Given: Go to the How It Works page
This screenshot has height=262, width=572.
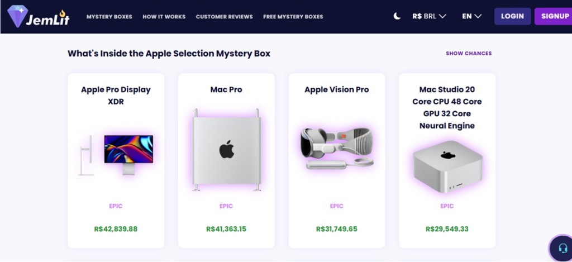Looking at the screenshot, I should [x=164, y=16].
